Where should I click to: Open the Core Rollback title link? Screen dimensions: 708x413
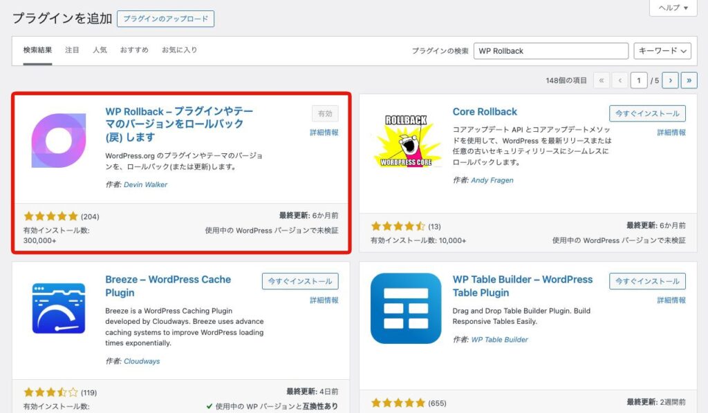point(485,112)
